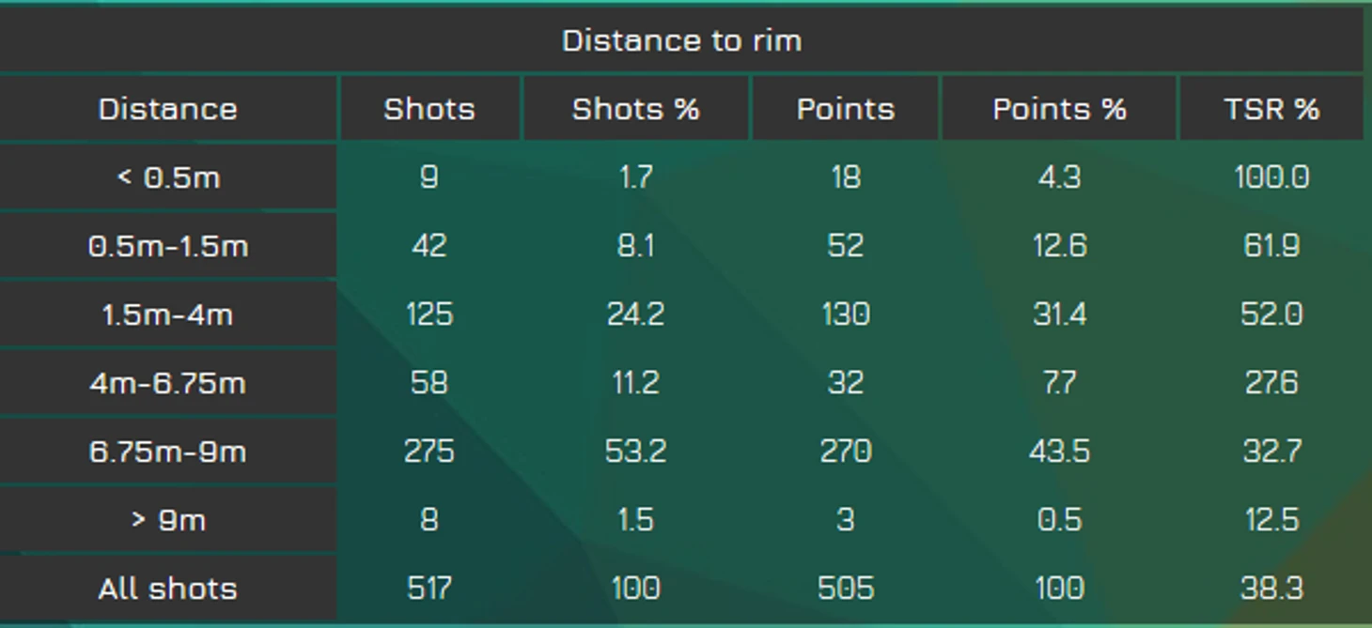Select the "< 0.5m" distance row label
The width and height of the screenshot is (1372, 628).
coord(167,177)
